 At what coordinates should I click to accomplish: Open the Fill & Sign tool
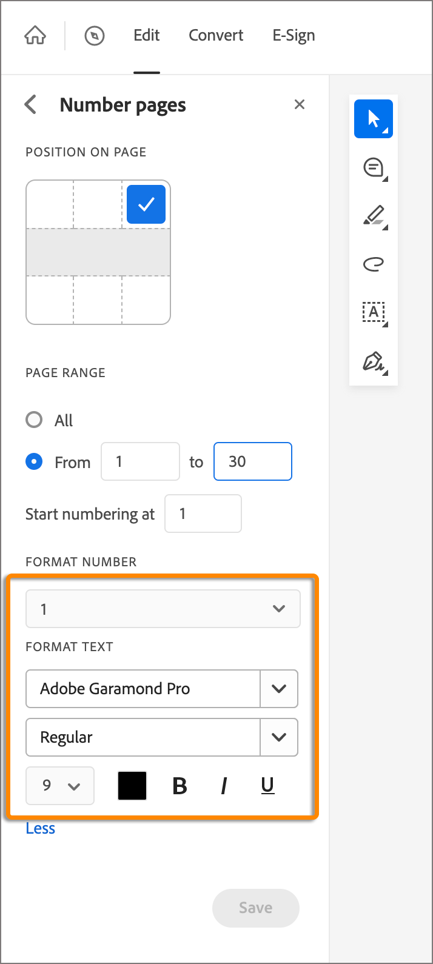pos(373,363)
